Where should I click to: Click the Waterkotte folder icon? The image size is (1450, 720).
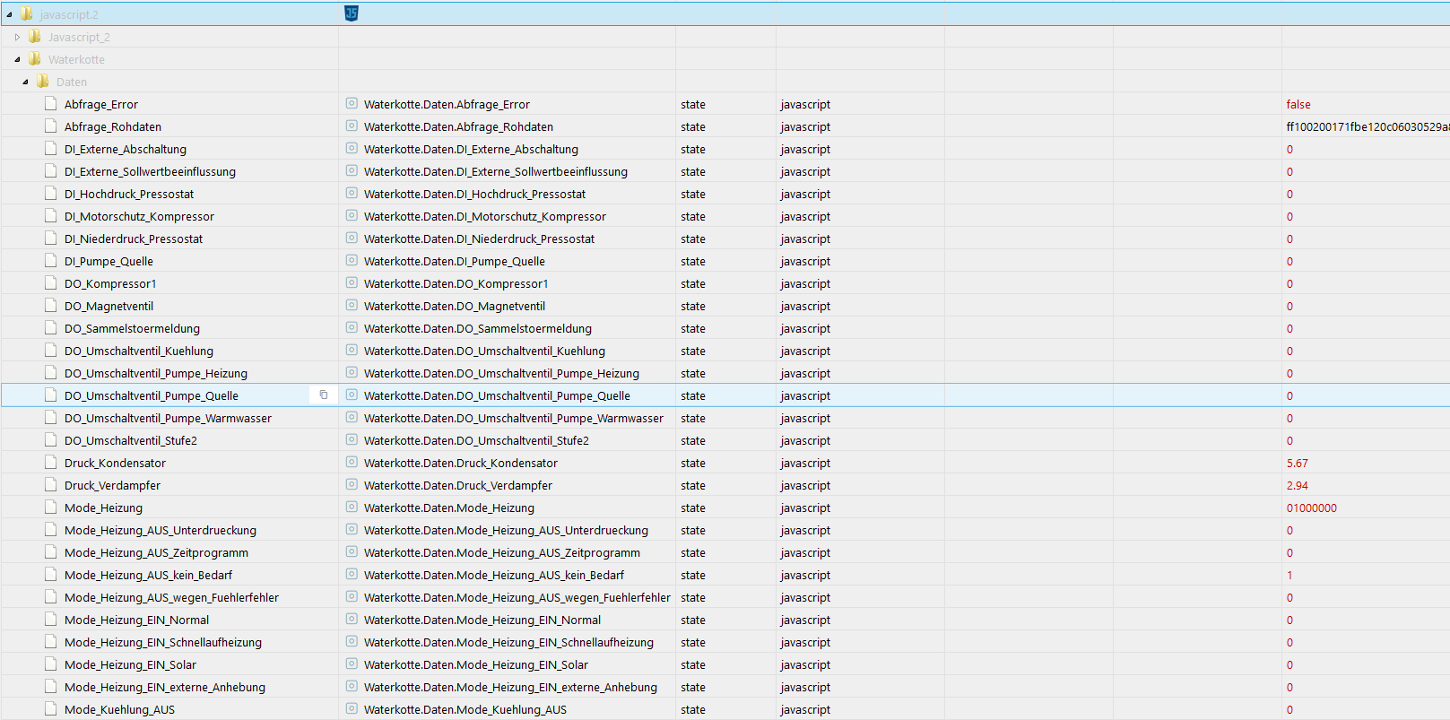(34, 58)
